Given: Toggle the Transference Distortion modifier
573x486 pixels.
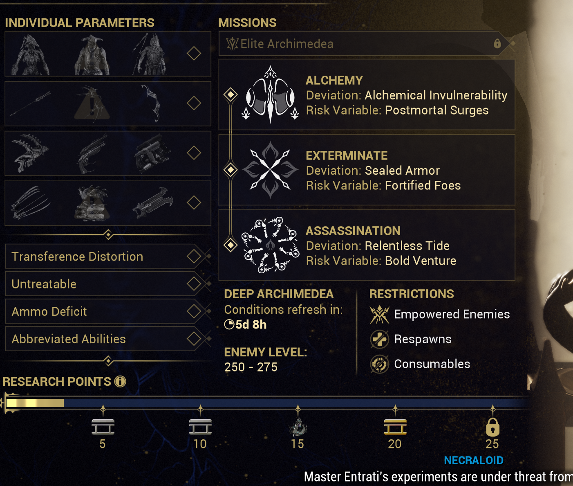Looking at the screenshot, I should (194, 256).
